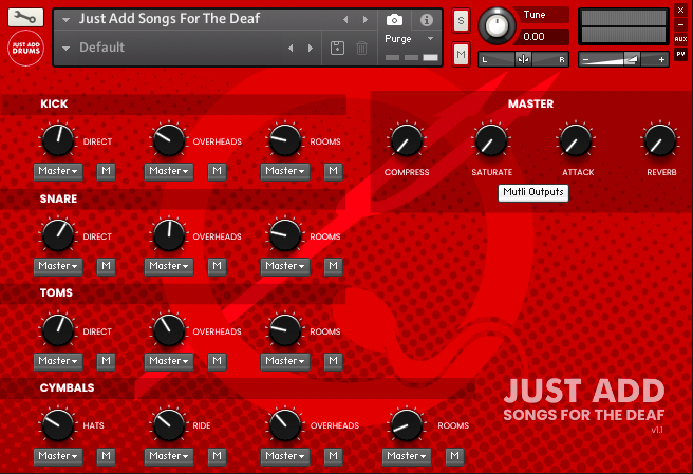
Task: Select next instrument arrow
Action: [x=365, y=20]
